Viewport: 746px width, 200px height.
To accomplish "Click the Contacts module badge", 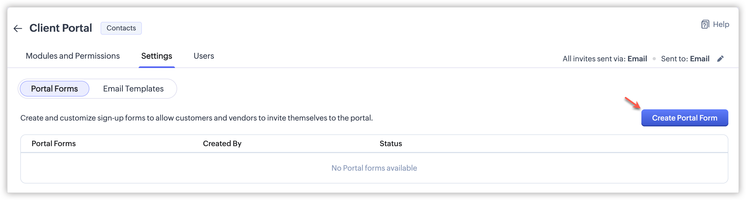I will click(121, 28).
